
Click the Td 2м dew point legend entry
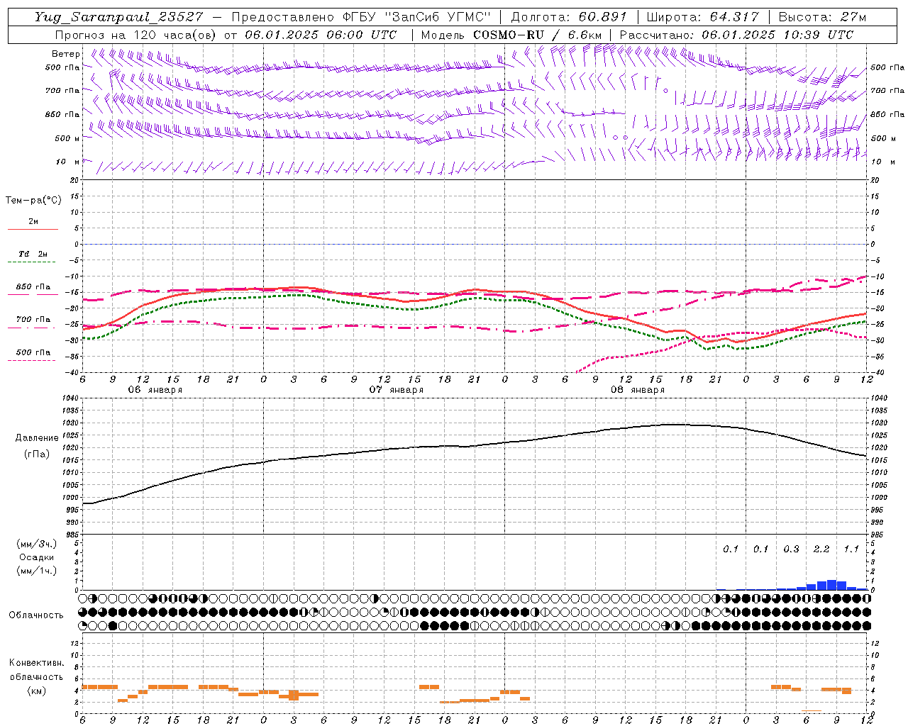pos(33,254)
